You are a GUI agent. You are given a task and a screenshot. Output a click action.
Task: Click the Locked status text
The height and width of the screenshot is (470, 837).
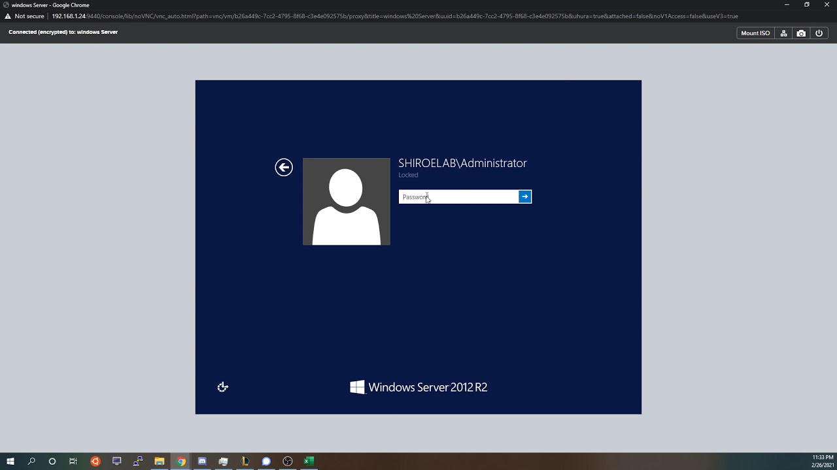pyautogui.click(x=408, y=175)
